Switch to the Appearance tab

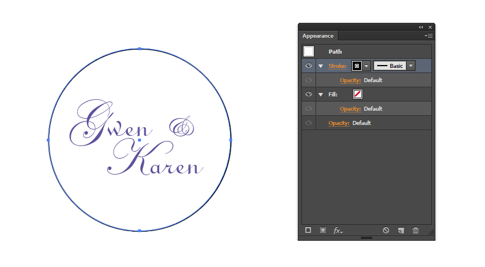(x=318, y=36)
